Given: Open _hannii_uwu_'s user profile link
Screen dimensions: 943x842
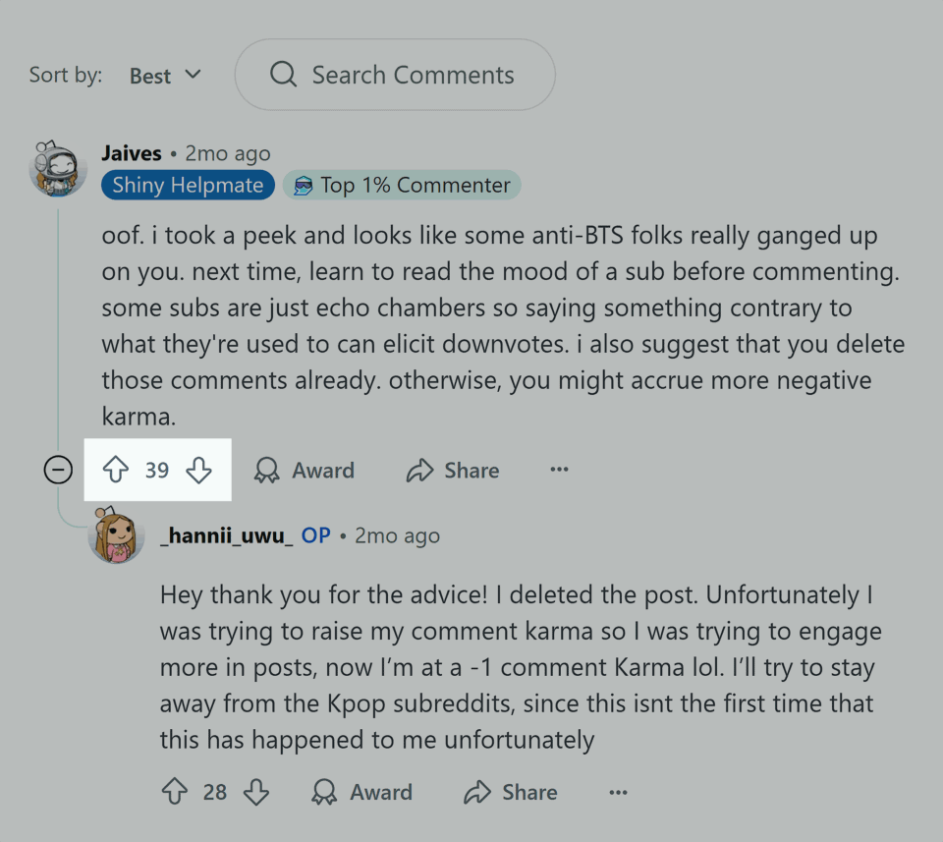Looking at the screenshot, I should [226, 535].
